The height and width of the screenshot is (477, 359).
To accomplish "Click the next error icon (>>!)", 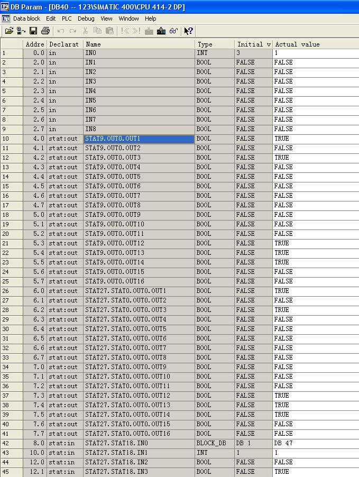I will 136,31.
